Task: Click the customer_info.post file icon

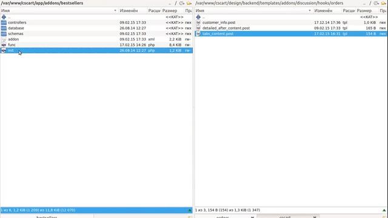Action: [x=198, y=22]
